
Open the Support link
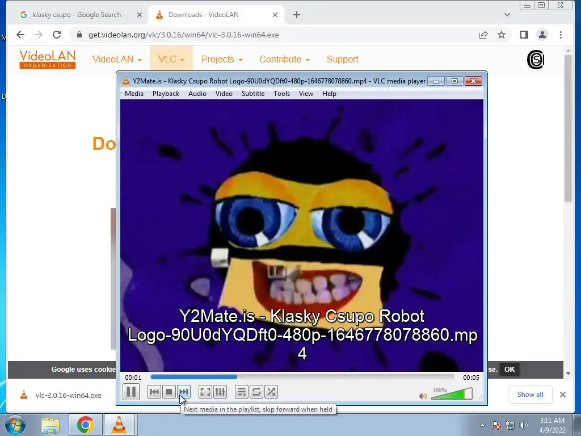pyautogui.click(x=342, y=59)
